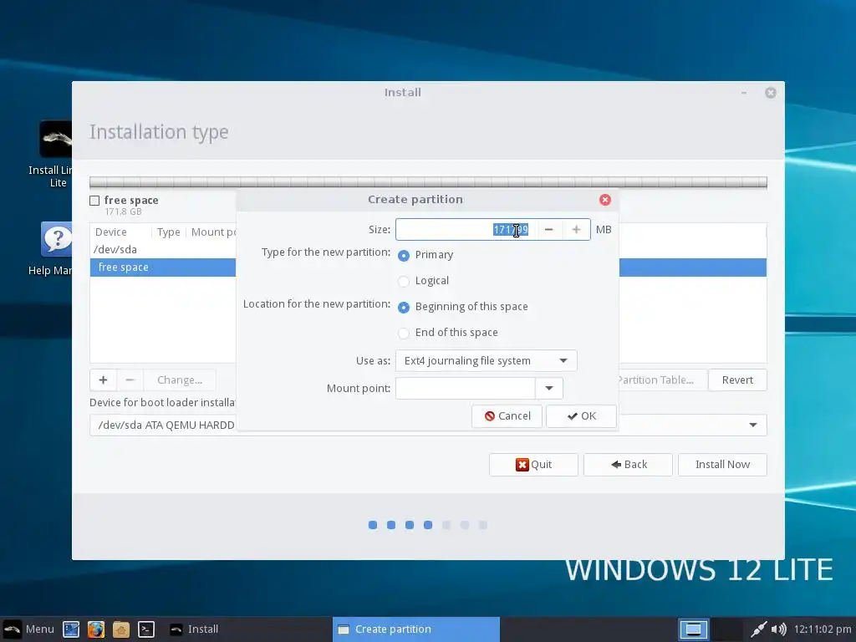Open file manager from the taskbar

coord(121,629)
